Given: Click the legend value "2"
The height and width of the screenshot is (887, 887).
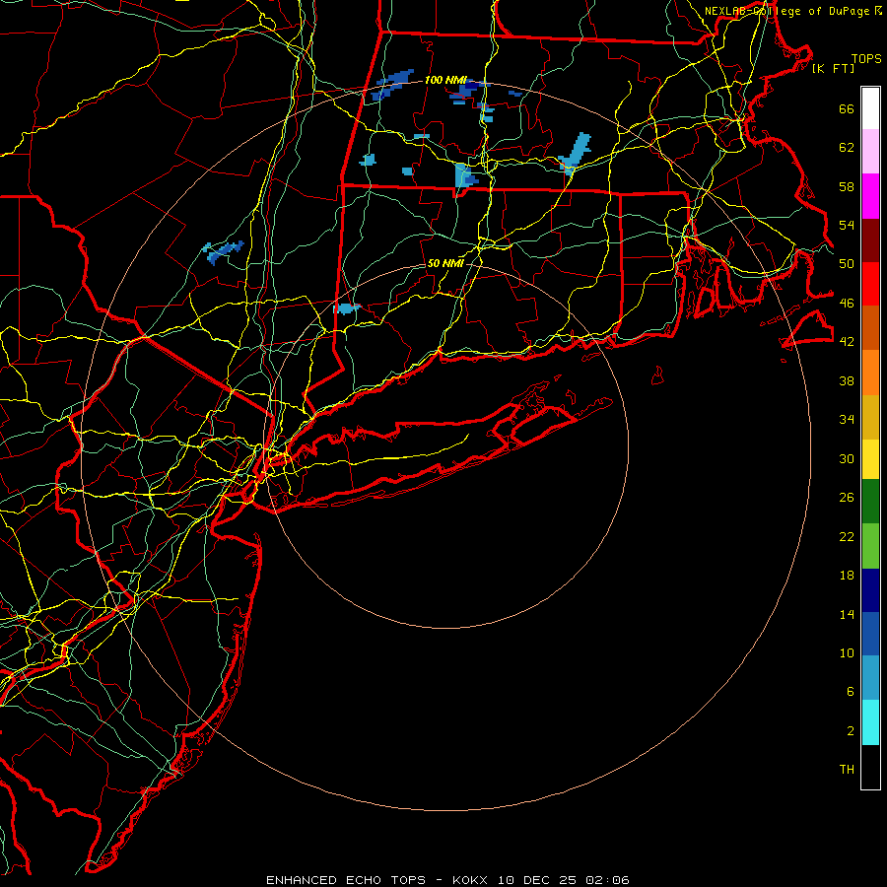Looking at the screenshot, I should pos(851,731).
